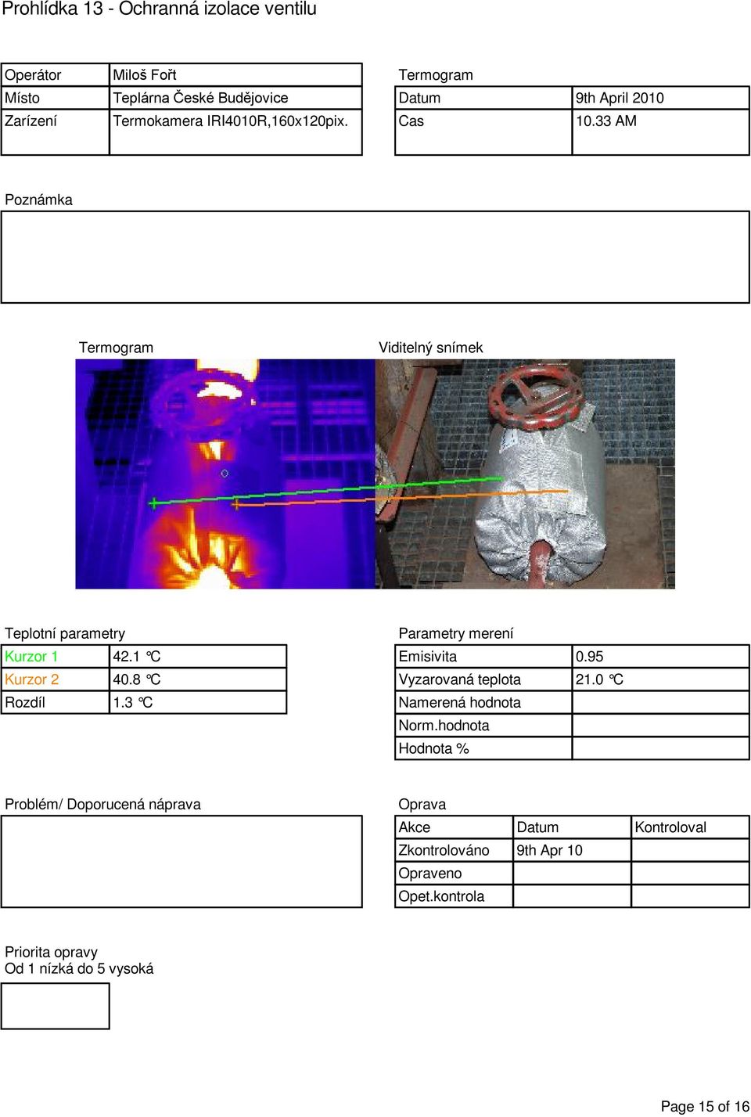
Task: Click the empty Poznámka note field
Action: click(x=375, y=257)
